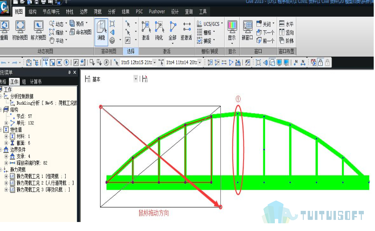Open the 基本 stage dropdown in the view

coord(136,79)
